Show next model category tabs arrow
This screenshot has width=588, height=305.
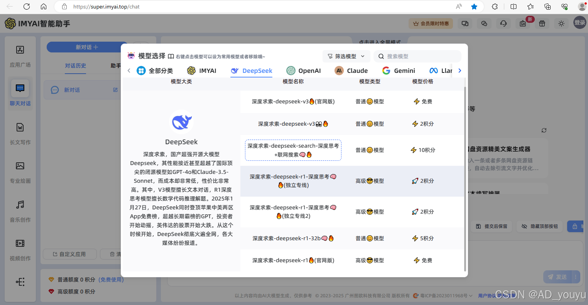(460, 71)
